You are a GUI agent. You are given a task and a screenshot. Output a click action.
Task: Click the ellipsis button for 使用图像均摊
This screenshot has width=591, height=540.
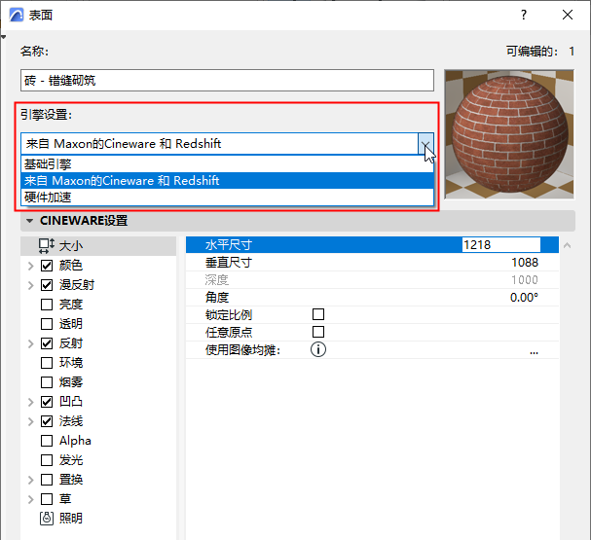[534, 352]
